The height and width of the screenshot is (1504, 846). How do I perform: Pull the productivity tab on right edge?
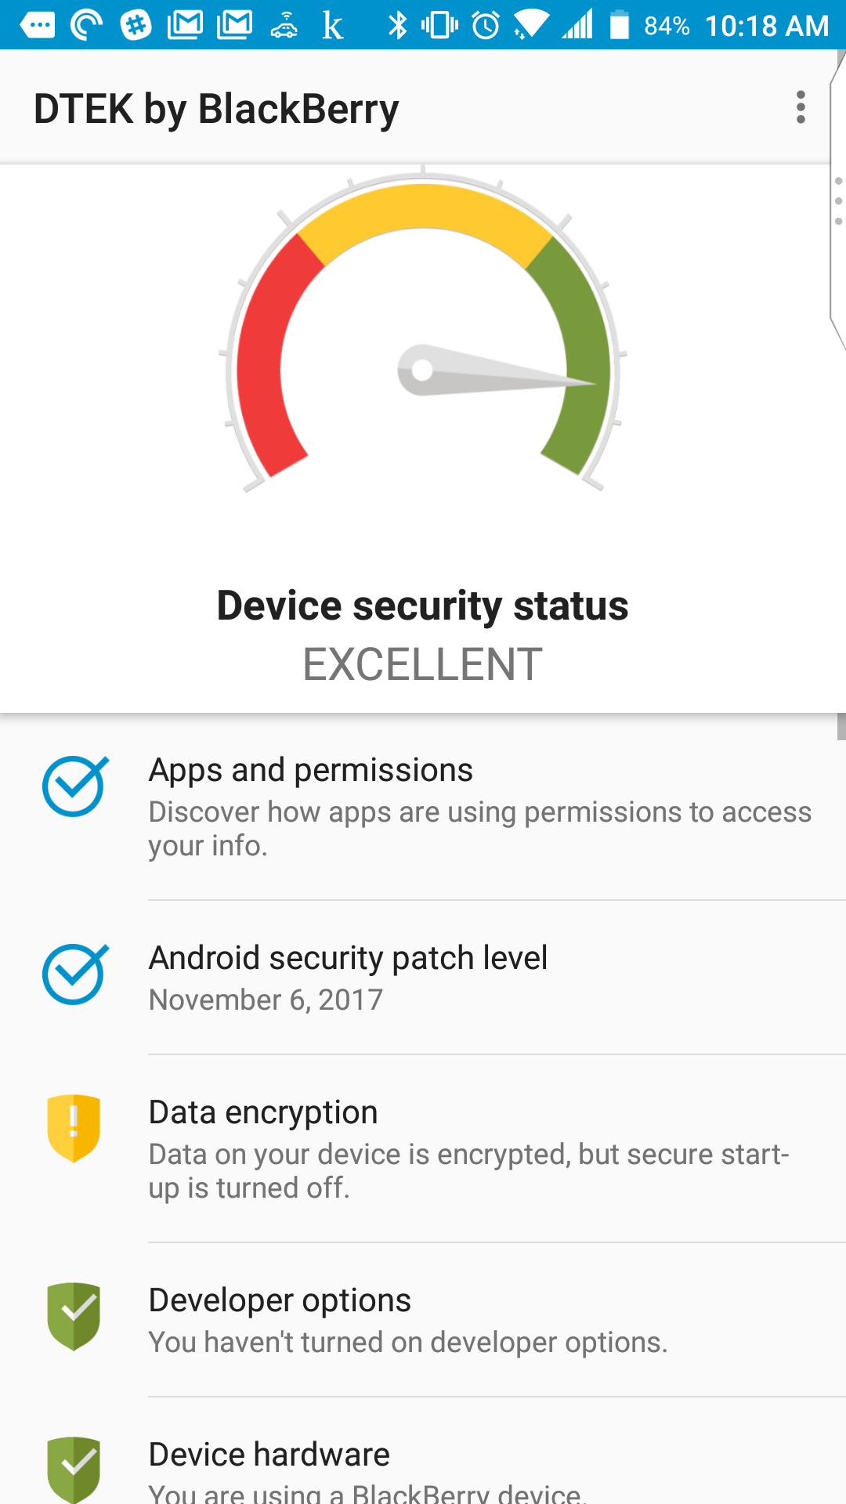point(837,200)
